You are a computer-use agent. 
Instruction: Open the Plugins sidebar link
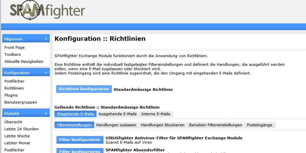11,95
